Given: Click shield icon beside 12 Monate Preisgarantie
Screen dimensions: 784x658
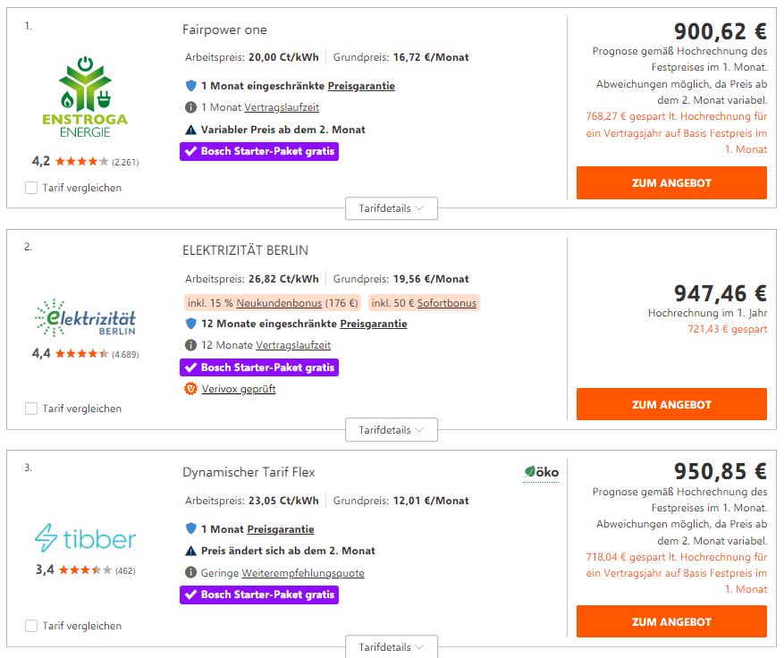Looking at the screenshot, I should point(190,324).
